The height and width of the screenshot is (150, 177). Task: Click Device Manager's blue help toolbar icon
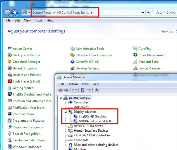[83, 90]
